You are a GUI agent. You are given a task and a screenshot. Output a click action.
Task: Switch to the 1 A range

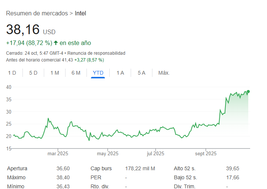[x=120, y=73]
